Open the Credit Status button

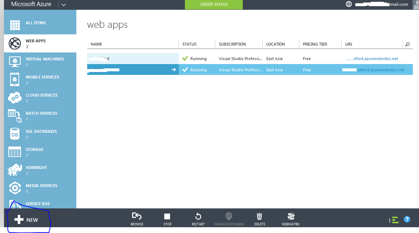(x=214, y=5)
